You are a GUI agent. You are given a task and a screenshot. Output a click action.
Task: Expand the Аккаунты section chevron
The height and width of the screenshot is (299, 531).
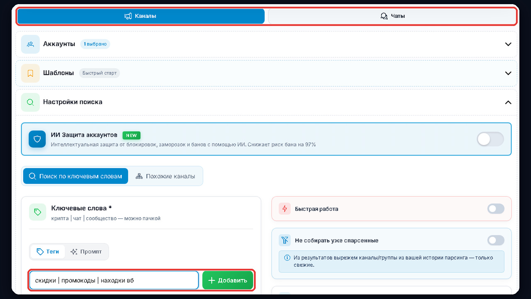508,44
